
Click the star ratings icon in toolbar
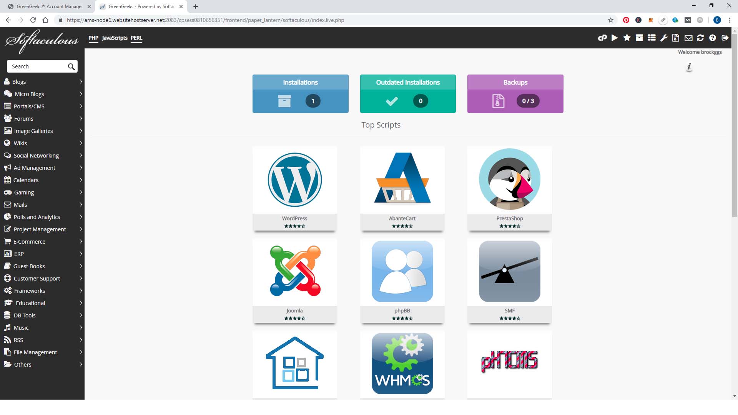pyautogui.click(x=627, y=38)
